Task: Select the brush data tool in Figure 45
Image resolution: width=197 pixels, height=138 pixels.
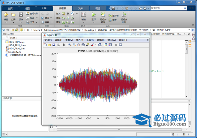Action: 92,45
